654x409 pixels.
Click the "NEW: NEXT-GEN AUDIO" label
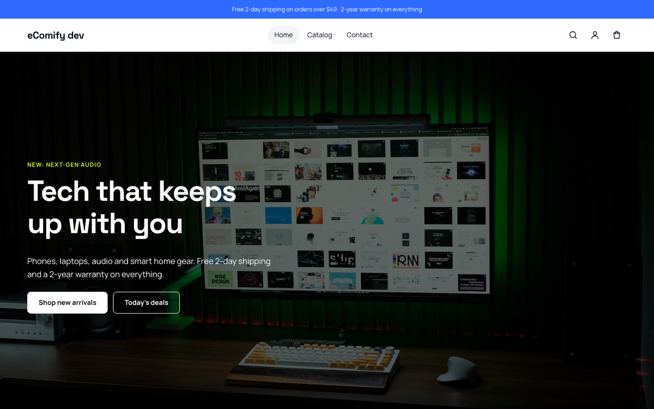point(64,165)
